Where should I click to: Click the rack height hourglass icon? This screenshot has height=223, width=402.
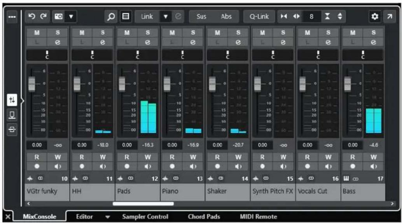click(327, 17)
